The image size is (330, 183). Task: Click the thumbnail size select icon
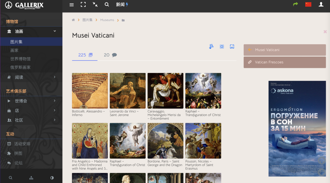coord(222,46)
